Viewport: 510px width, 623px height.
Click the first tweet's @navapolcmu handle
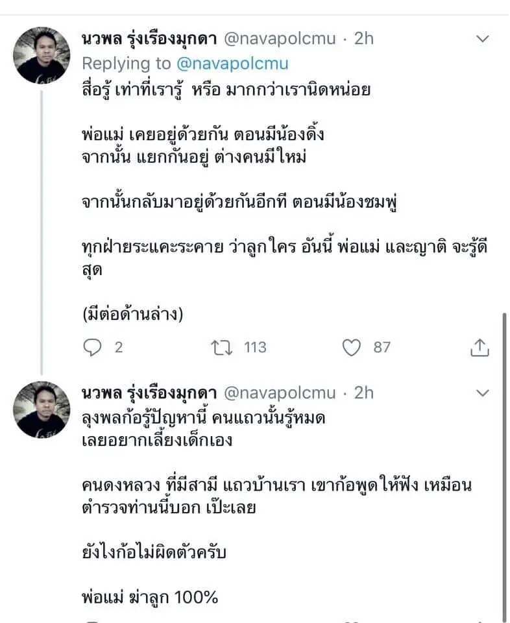coord(280,39)
